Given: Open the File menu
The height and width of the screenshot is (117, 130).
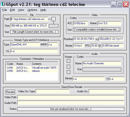Looking at the screenshot, I should (5, 10).
